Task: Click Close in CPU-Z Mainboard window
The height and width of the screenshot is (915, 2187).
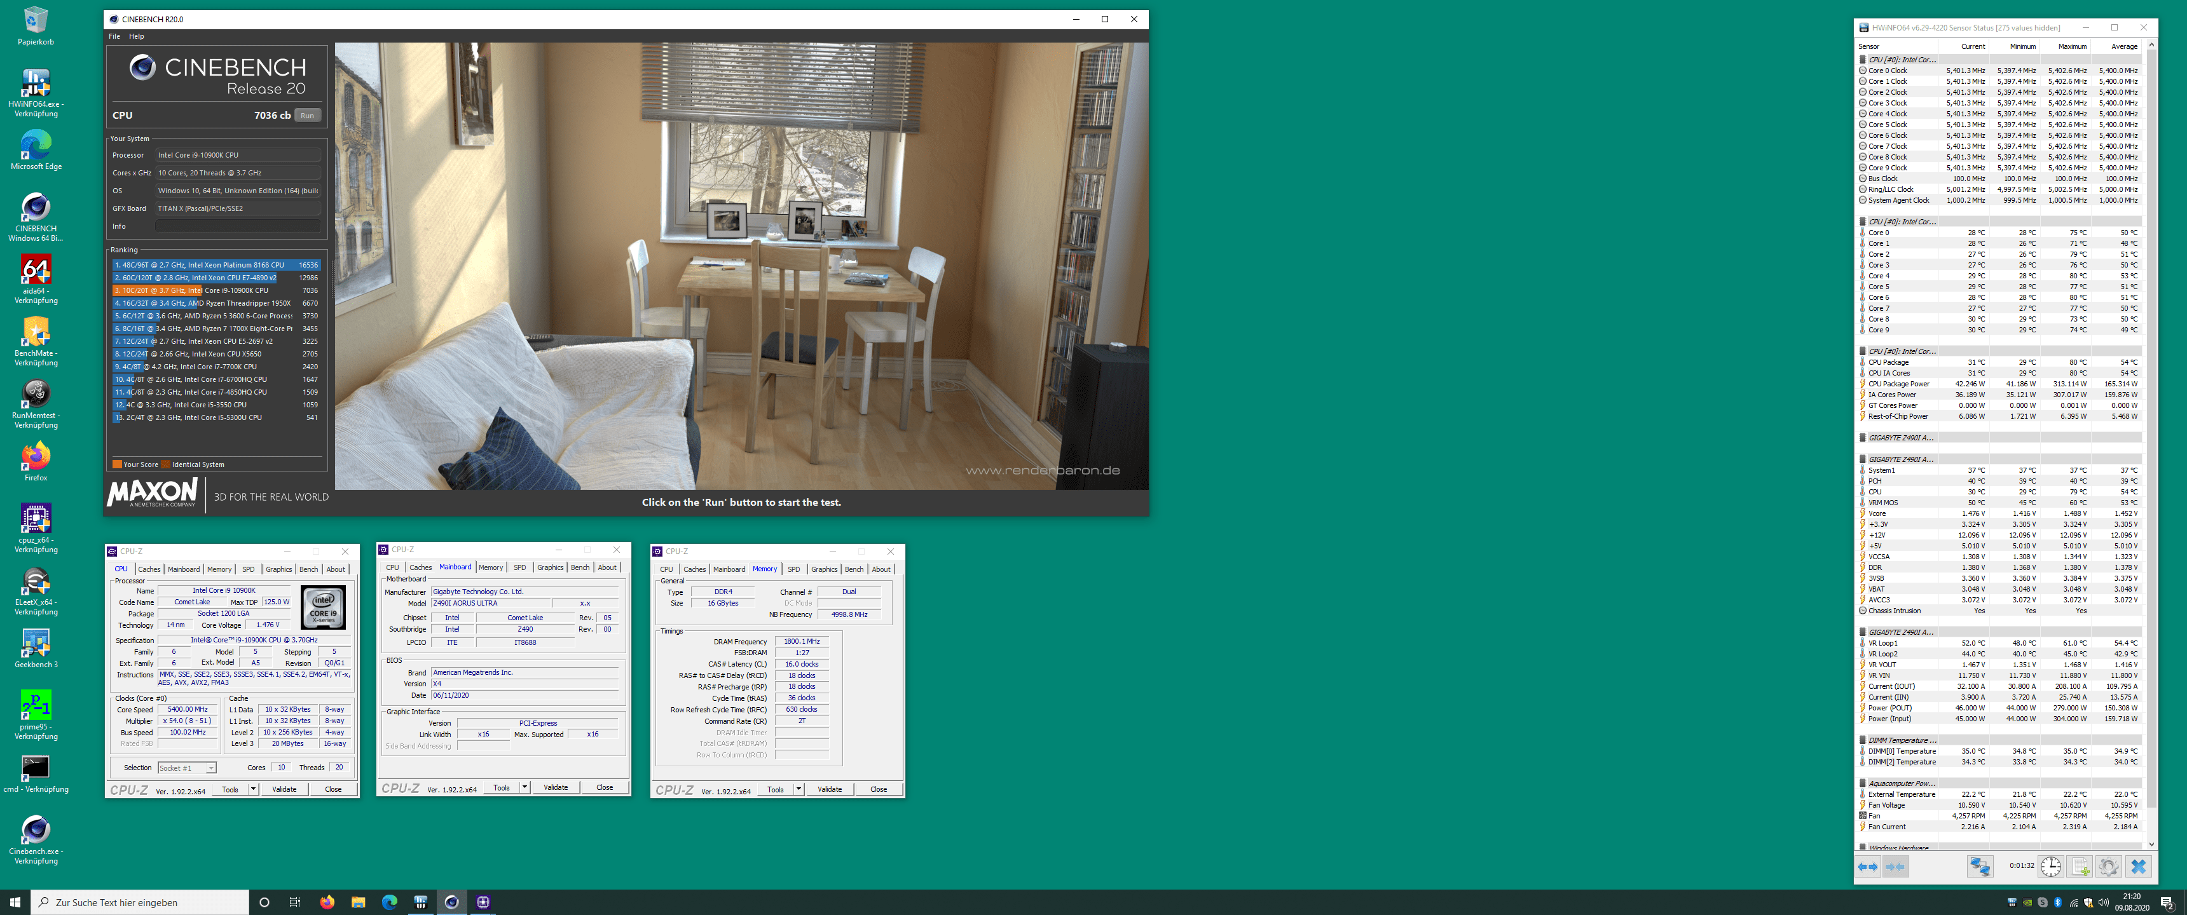Action: point(605,787)
